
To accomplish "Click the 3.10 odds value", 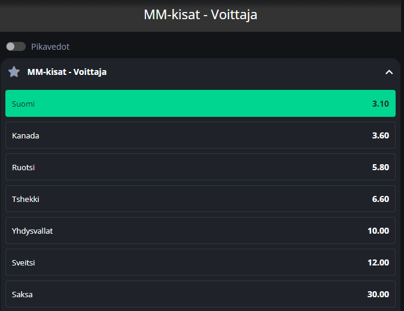I will (380, 104).
